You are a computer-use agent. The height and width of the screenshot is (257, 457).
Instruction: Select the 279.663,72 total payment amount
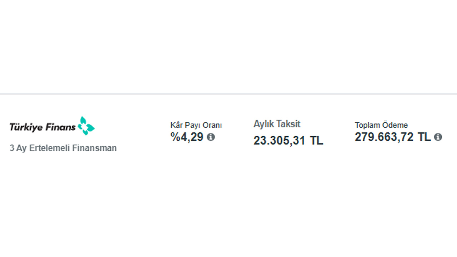(x=384, y=137)
